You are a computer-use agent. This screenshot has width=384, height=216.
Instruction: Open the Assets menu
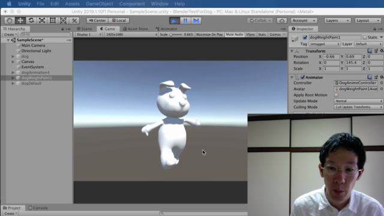coord(72,4)
